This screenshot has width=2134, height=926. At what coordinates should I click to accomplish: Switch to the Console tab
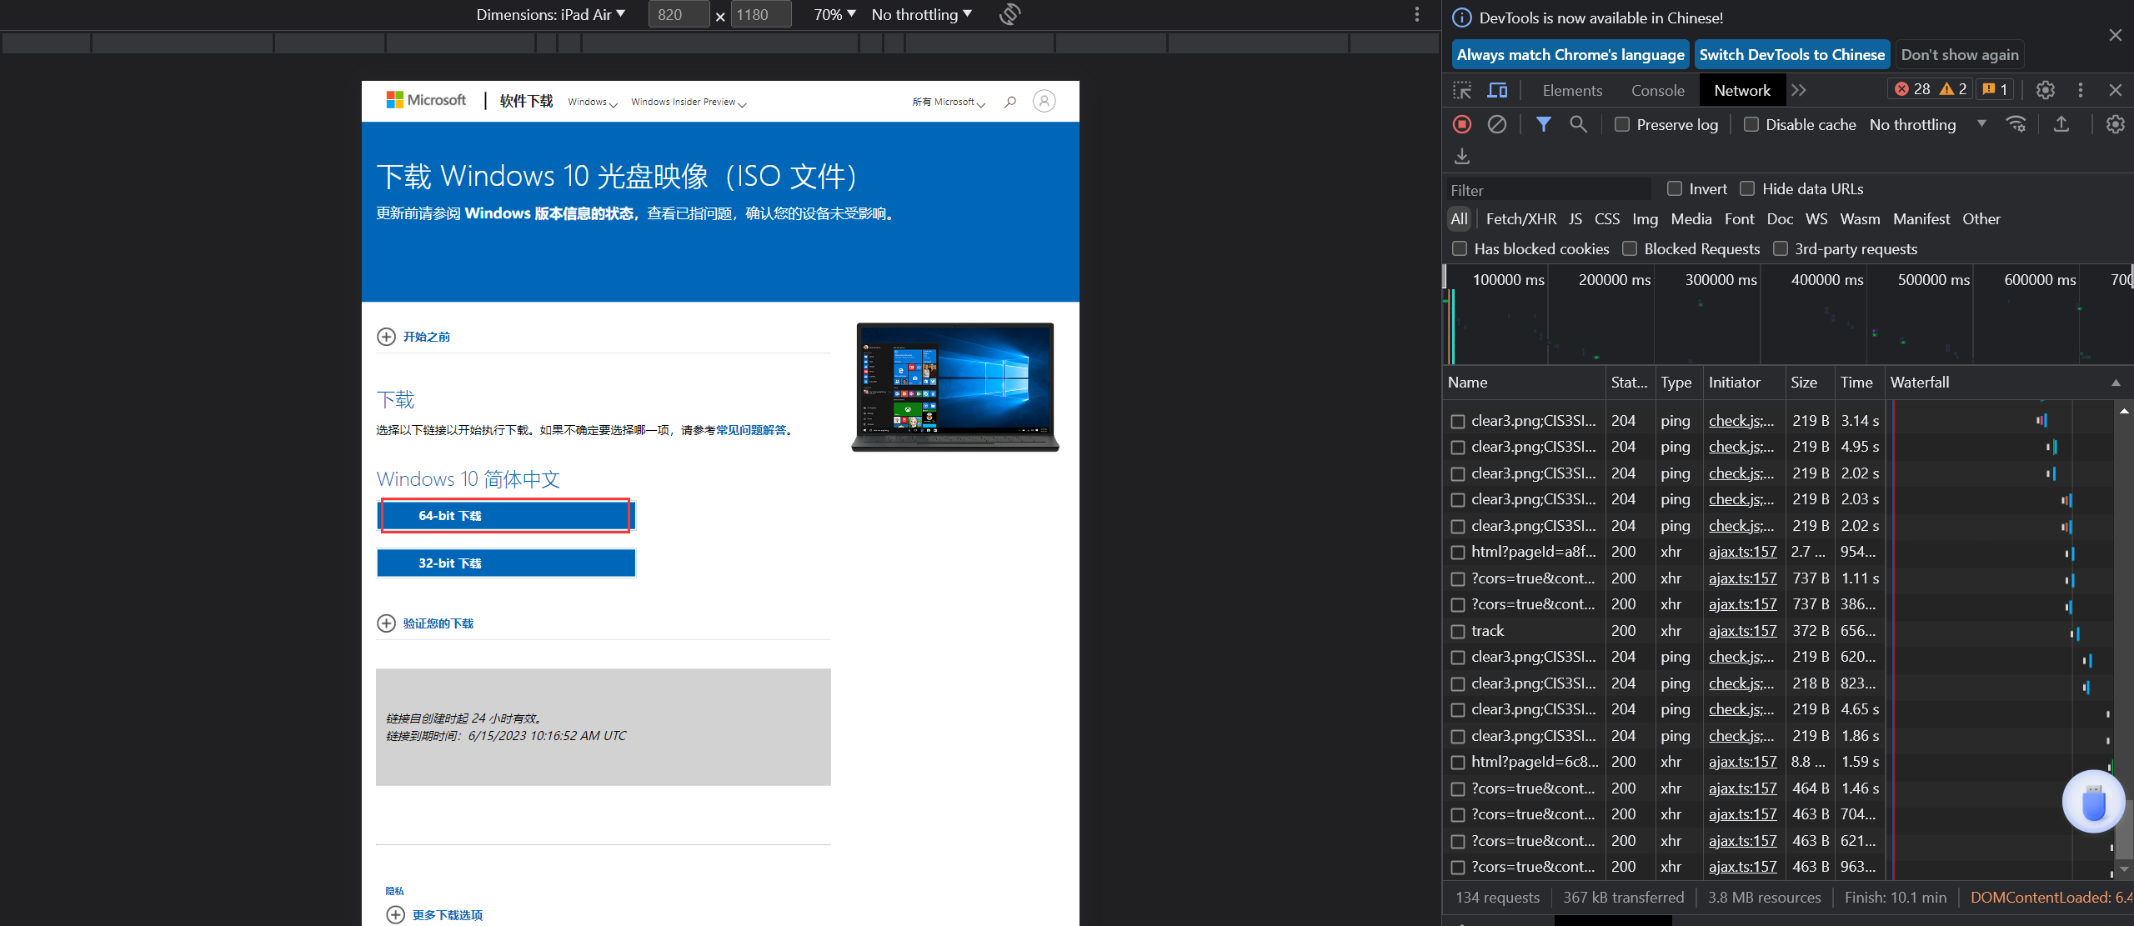point(1657,90)
